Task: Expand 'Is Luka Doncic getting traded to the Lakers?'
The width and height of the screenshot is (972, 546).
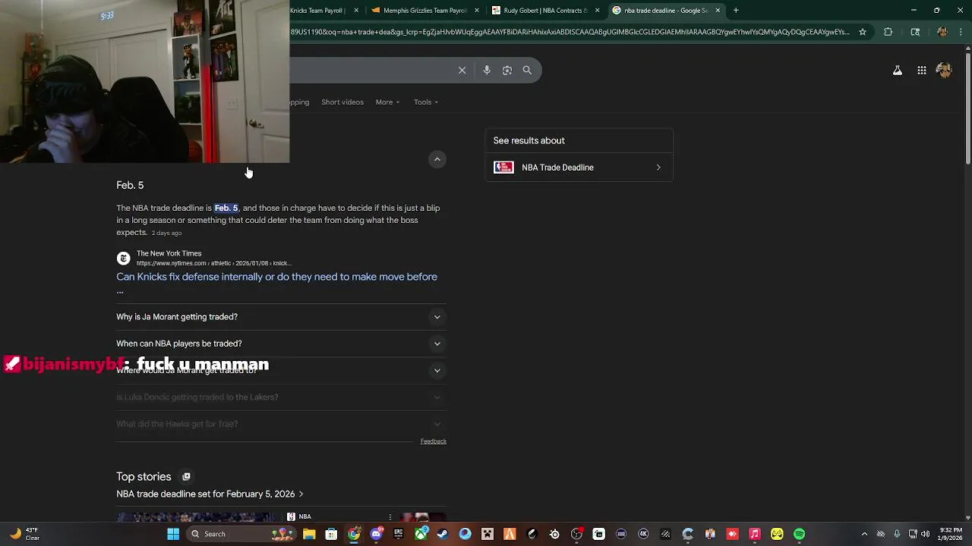Action: 281,397
